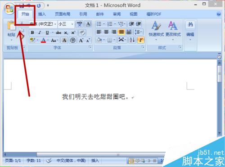Viewport: 225px width, 167px height.
Task: Apply red font color button
Action: tap(43, 40)
